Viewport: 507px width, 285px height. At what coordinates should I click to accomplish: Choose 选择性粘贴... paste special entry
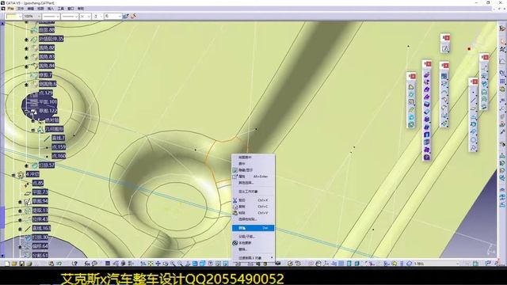[x=253, y=219]
